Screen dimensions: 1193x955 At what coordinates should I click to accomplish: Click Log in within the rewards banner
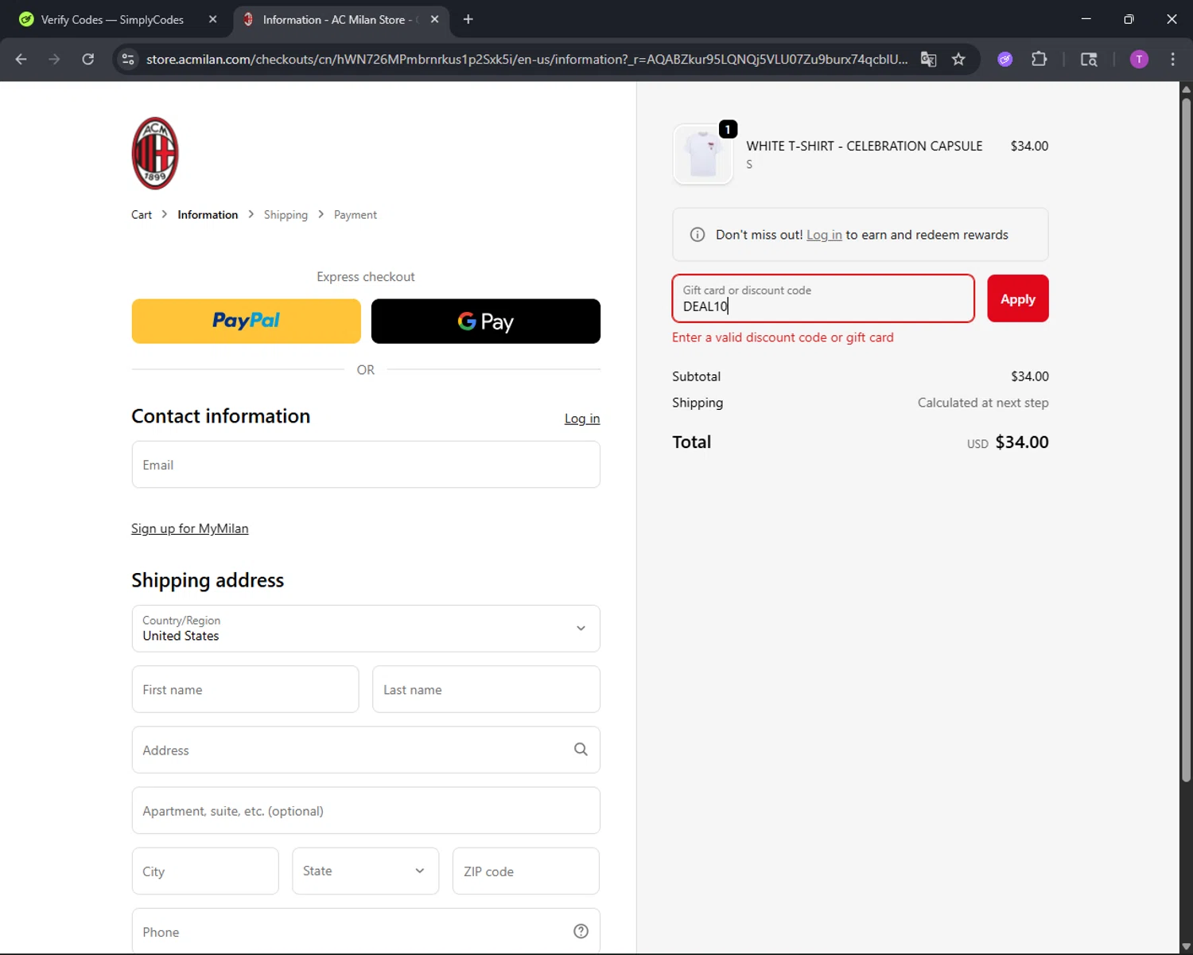pos(824,235)
